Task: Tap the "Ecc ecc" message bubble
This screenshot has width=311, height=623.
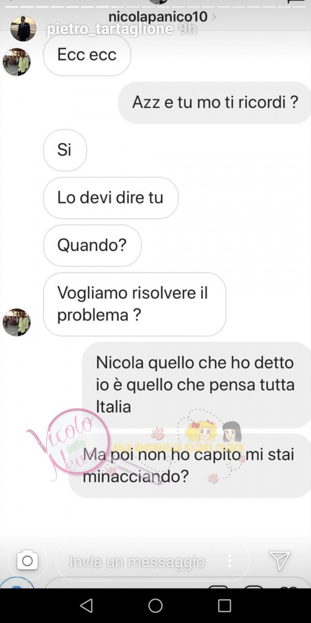Action: [x=87, y=55]
